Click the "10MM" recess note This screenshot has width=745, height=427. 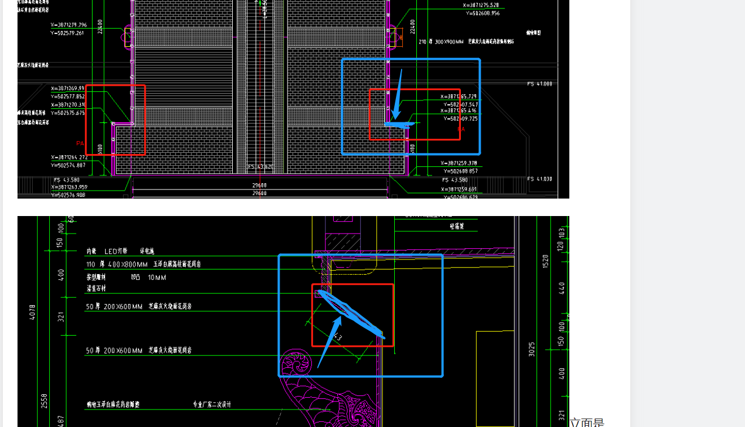click(157, 278)
